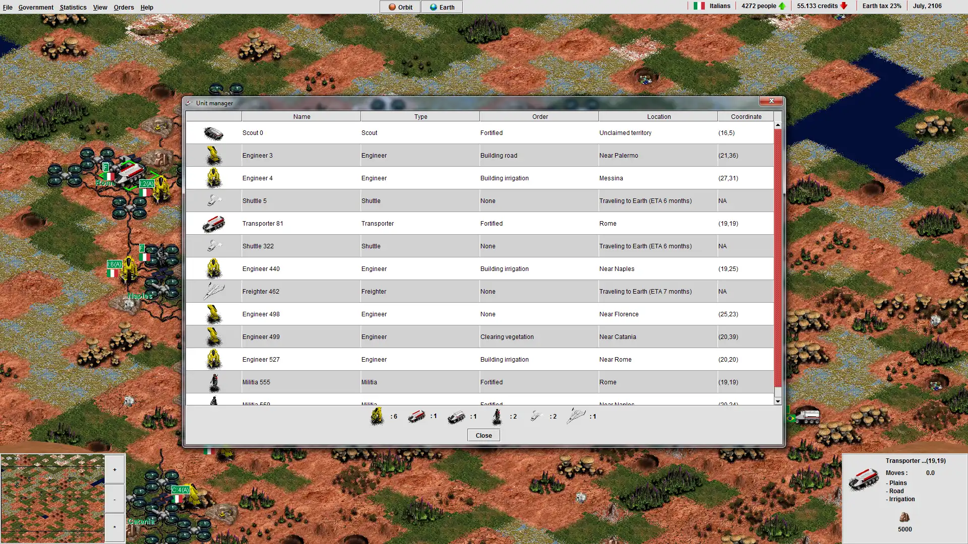The width and height of the screenshot is (968, 544).
Task: Click the Orders menu item
Action: click(x=123, y=8)
